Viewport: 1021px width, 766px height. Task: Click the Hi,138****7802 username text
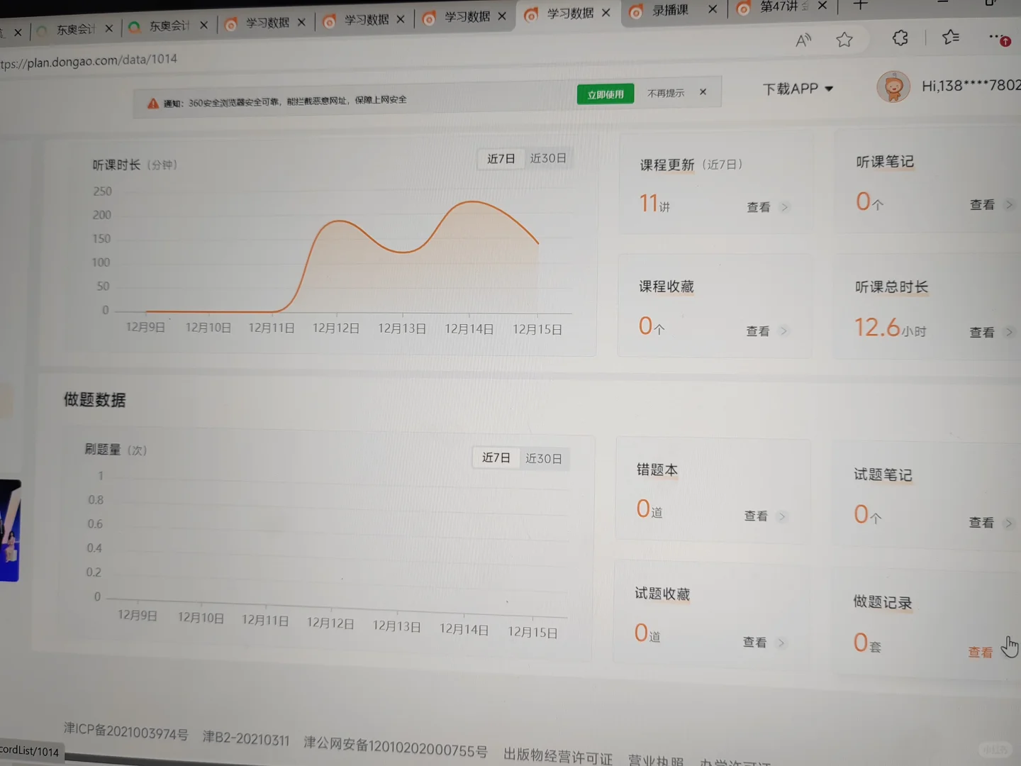[x=971, y=86]
